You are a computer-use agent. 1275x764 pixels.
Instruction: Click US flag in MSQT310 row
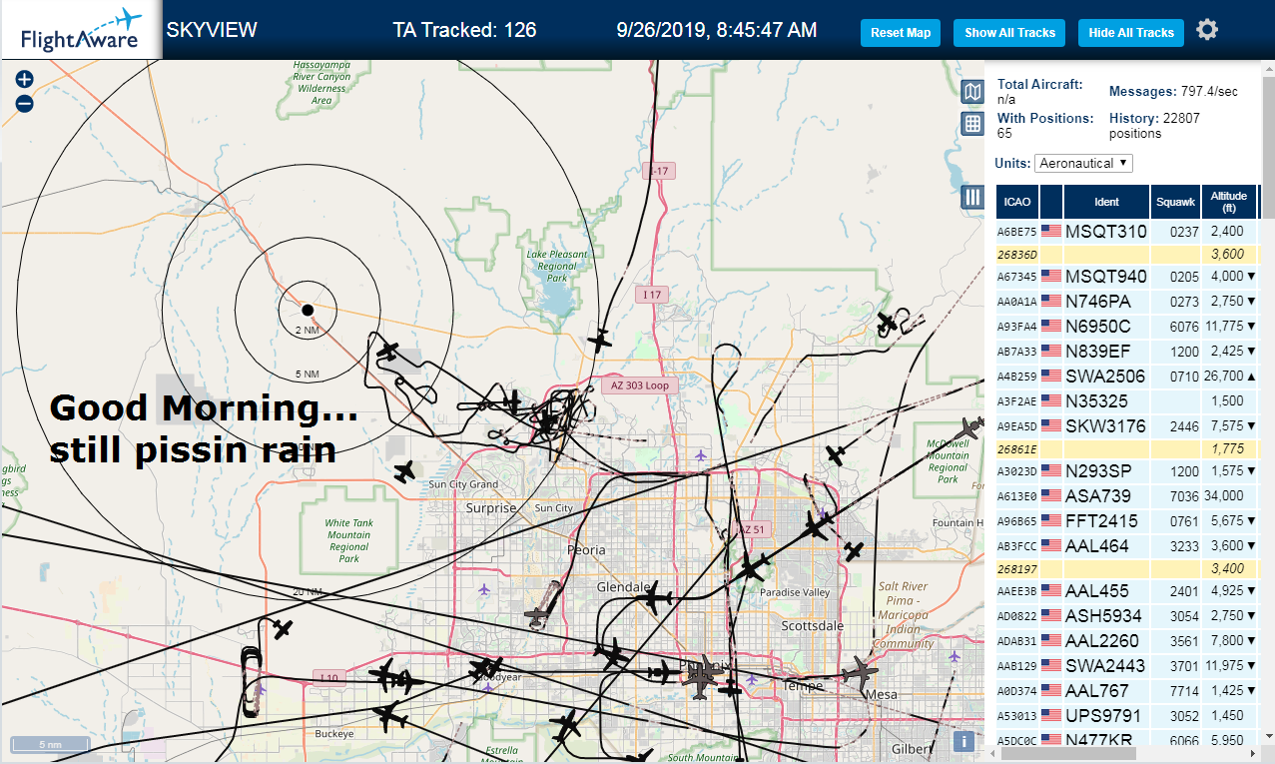[x=1050, y=230]
